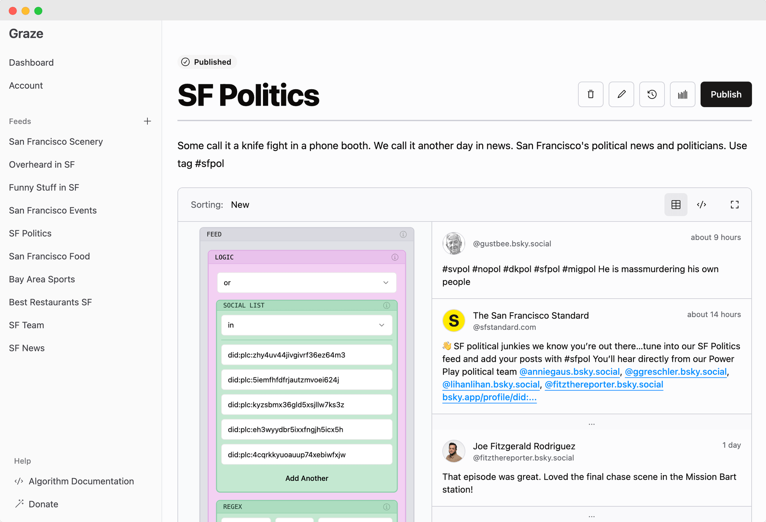Toggle the REGEX section info icon
The image size is (766, 522).
point(387,506)
